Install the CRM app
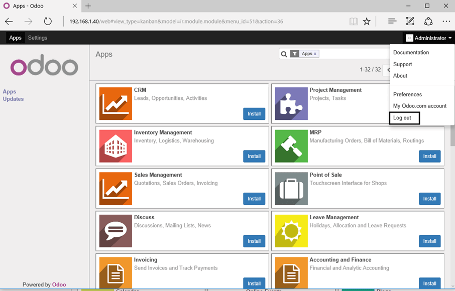Screen dimensions: 455x291 pyautogui.click(x=254, y=114)
